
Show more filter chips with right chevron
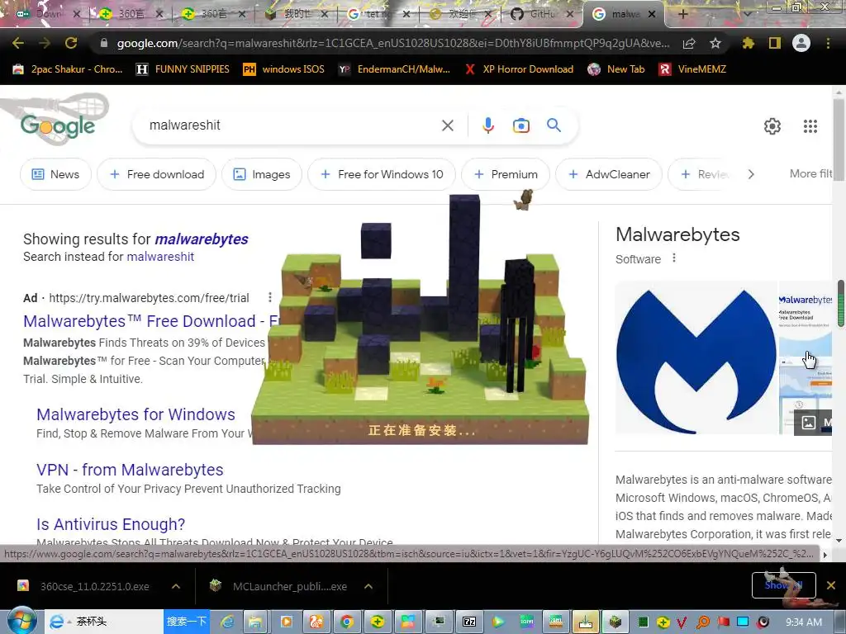[750, 174]
